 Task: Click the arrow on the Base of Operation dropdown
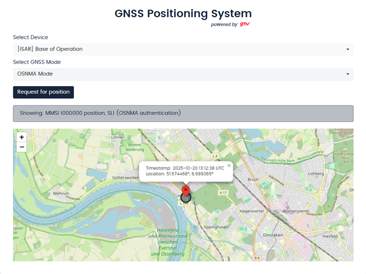pyautogui.click(x=347, y=49)
